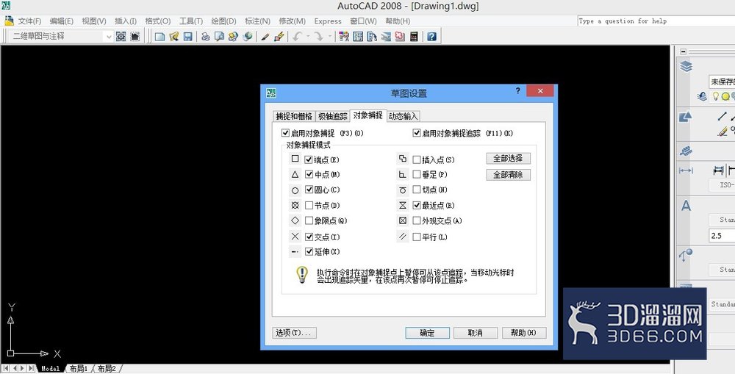
Task: Click the 全部清除 button
Action: pyautogui.click(x=508, y=175)
